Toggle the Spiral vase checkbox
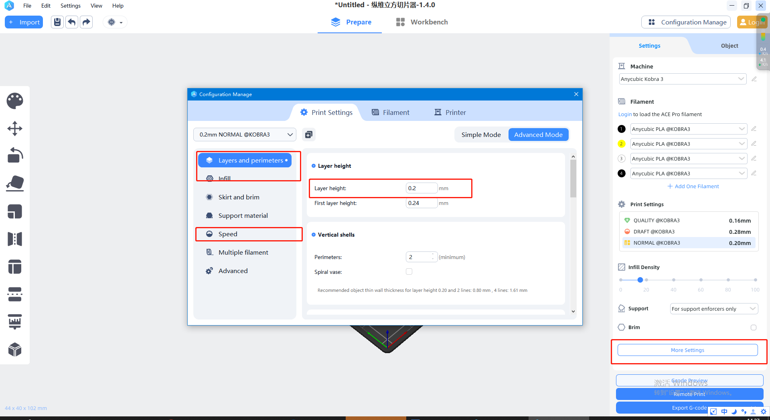The height and width of the screenshot is (420, 770). pyautogui.click(x=409, y=271)
